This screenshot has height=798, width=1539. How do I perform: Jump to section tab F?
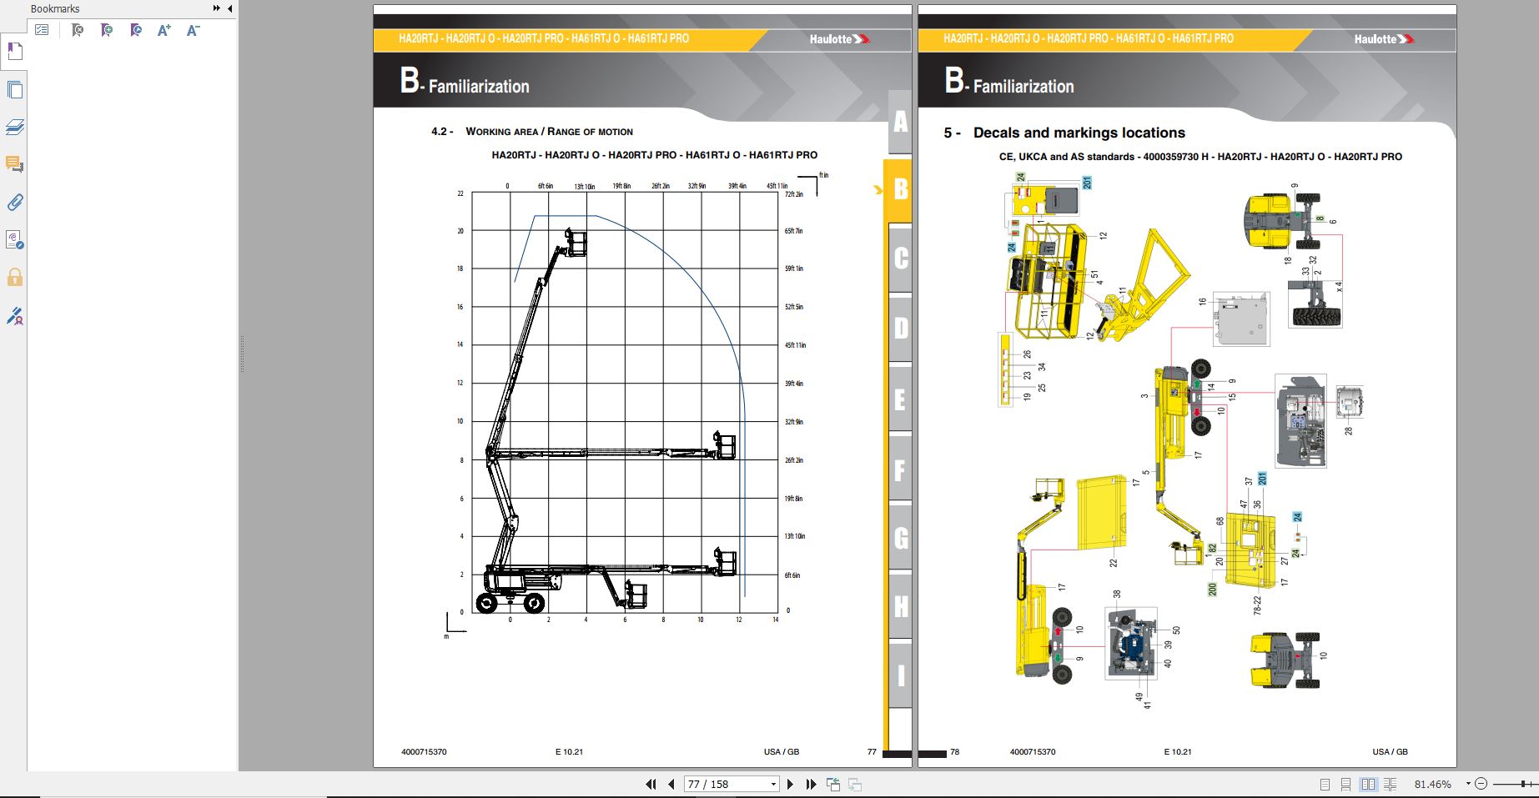pyautogui.click(x=900, y=469)
